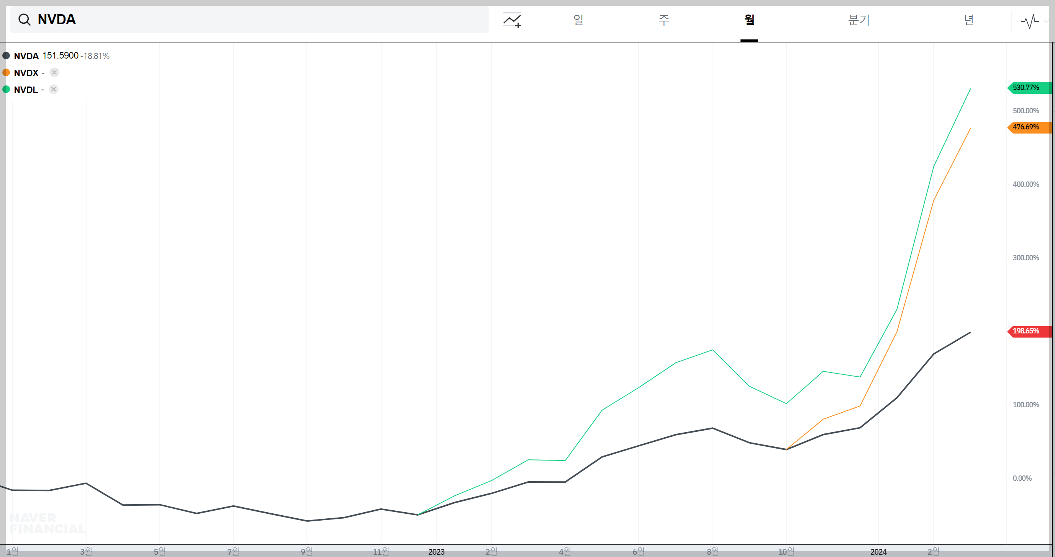
Task: Click the dark NVDA legend dot
Action: 6,56
